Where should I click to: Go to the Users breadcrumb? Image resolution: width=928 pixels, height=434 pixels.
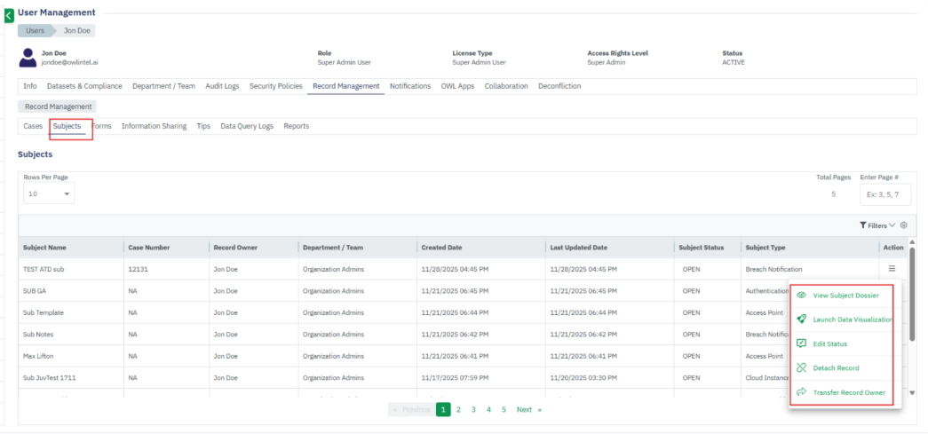click(35, 30)
